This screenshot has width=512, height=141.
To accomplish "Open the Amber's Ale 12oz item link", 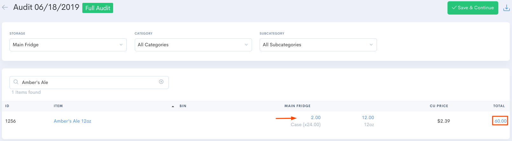I will pos(72,121).
